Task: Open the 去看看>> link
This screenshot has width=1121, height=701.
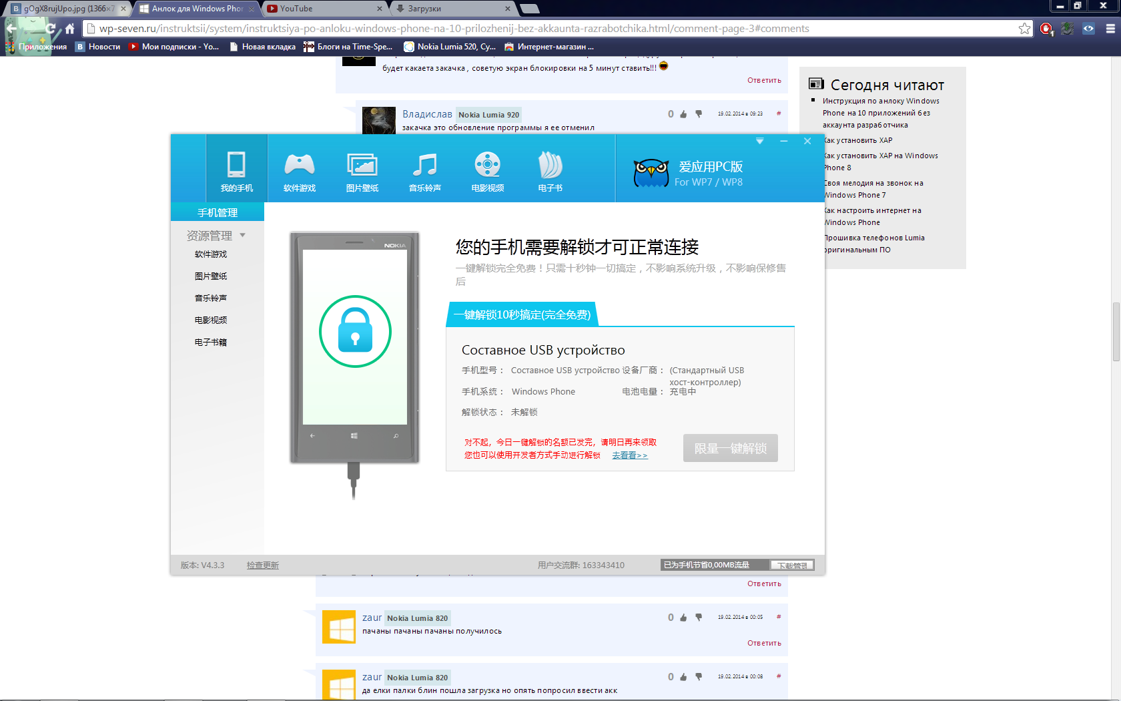Action: (x=630, y=455)
